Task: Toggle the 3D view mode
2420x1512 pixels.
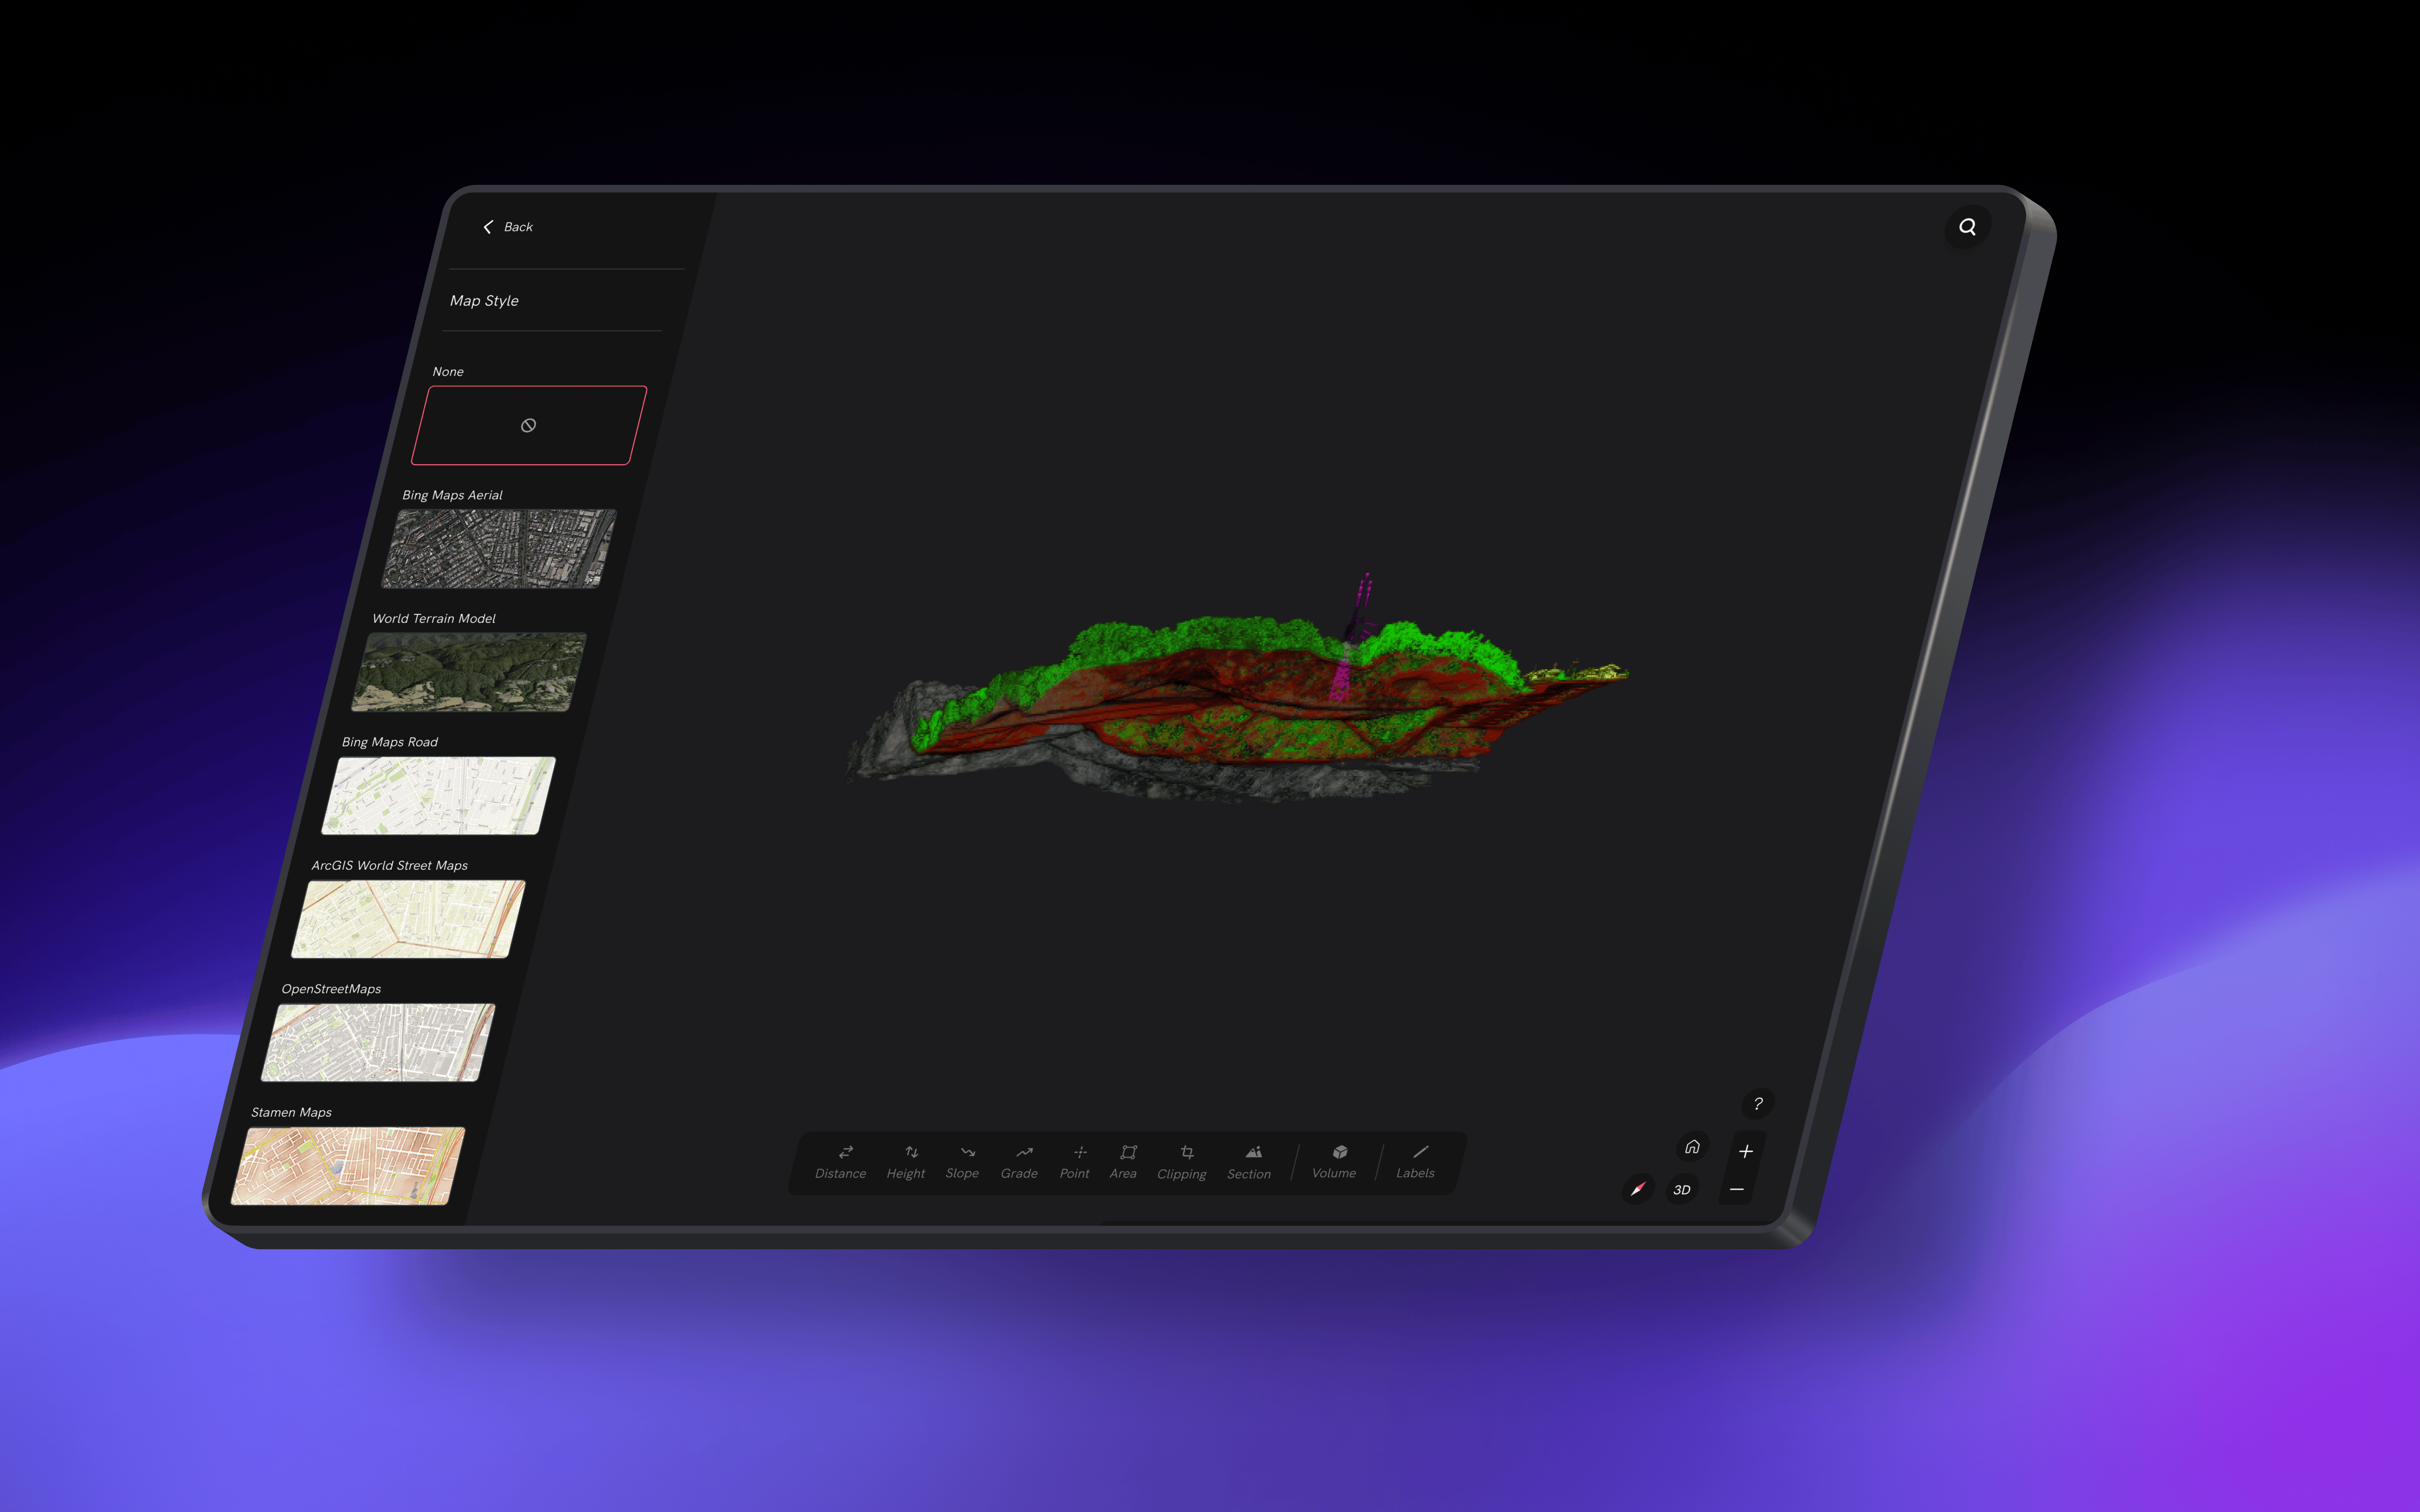Action: (1682, 1189)
